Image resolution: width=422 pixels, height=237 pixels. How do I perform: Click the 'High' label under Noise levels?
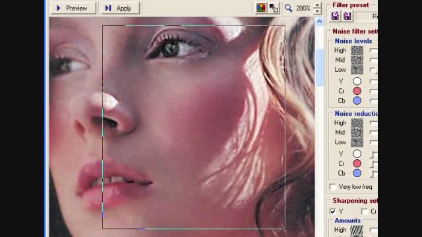340,50
